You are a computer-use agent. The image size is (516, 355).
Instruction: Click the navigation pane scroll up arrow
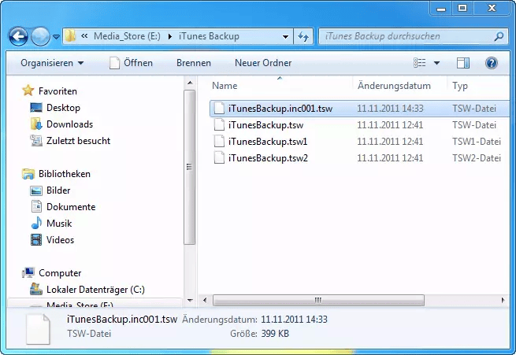tap(190, 83)
